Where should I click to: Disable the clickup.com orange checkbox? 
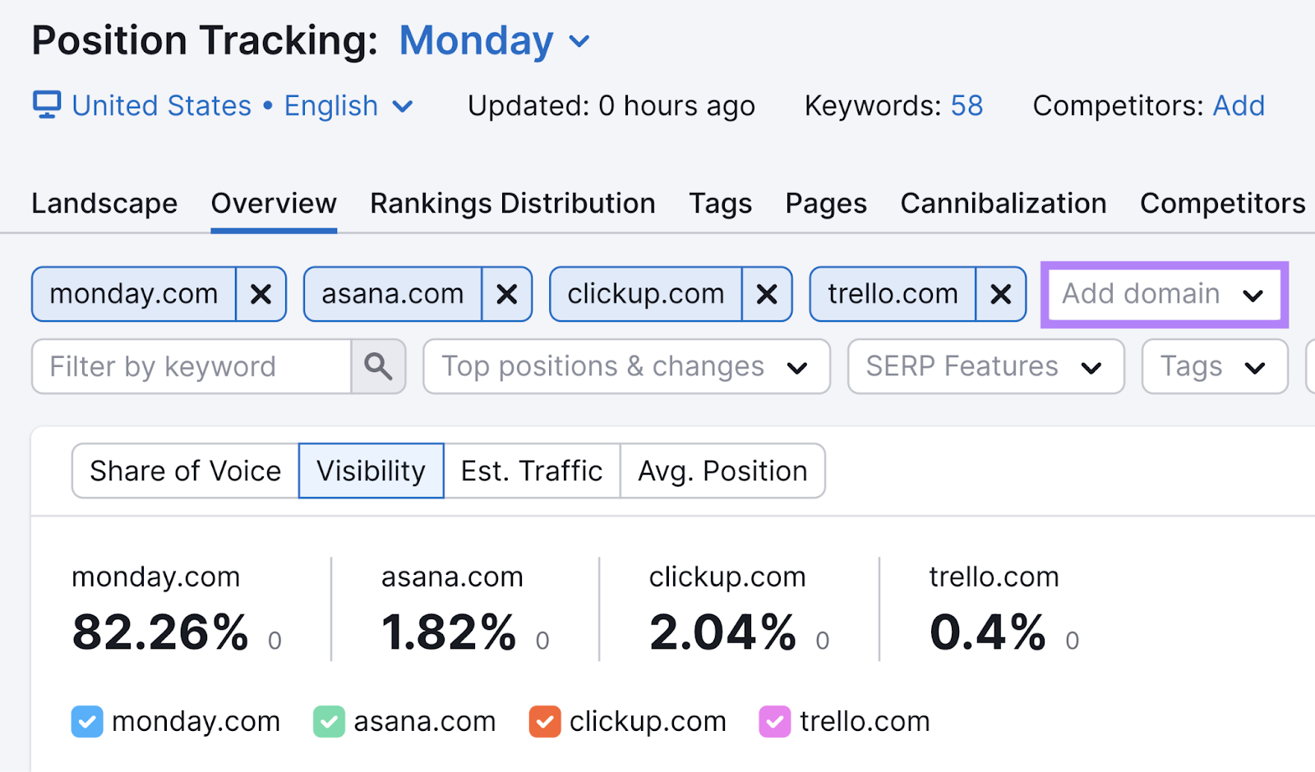point(544,721)
